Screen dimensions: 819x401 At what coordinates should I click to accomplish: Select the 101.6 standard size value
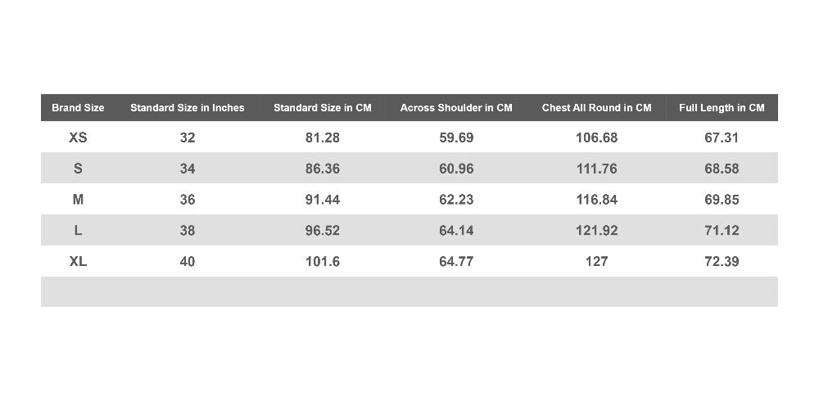click(322, 261)
